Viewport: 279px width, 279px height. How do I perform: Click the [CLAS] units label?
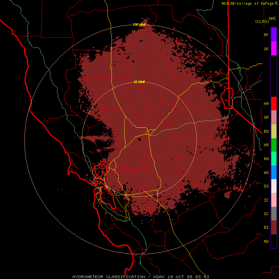pyautogui.click(x=262, y=21)
